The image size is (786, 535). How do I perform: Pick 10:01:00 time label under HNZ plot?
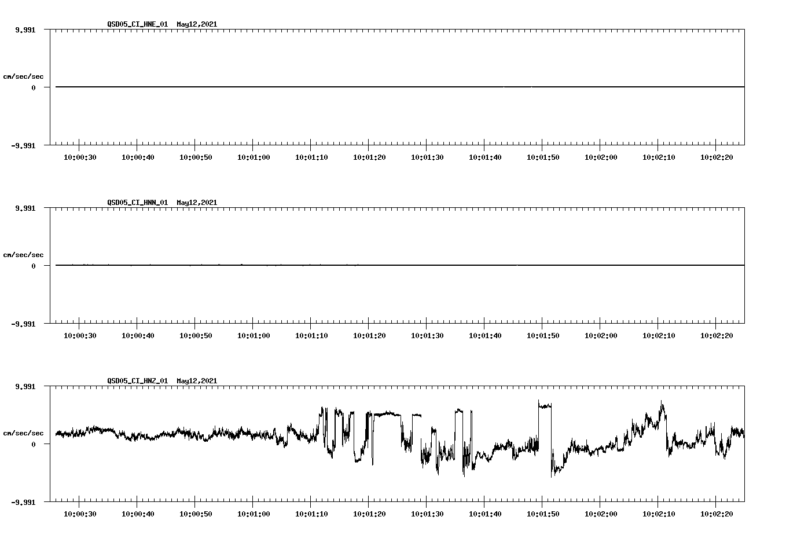(x=254, y=514)
